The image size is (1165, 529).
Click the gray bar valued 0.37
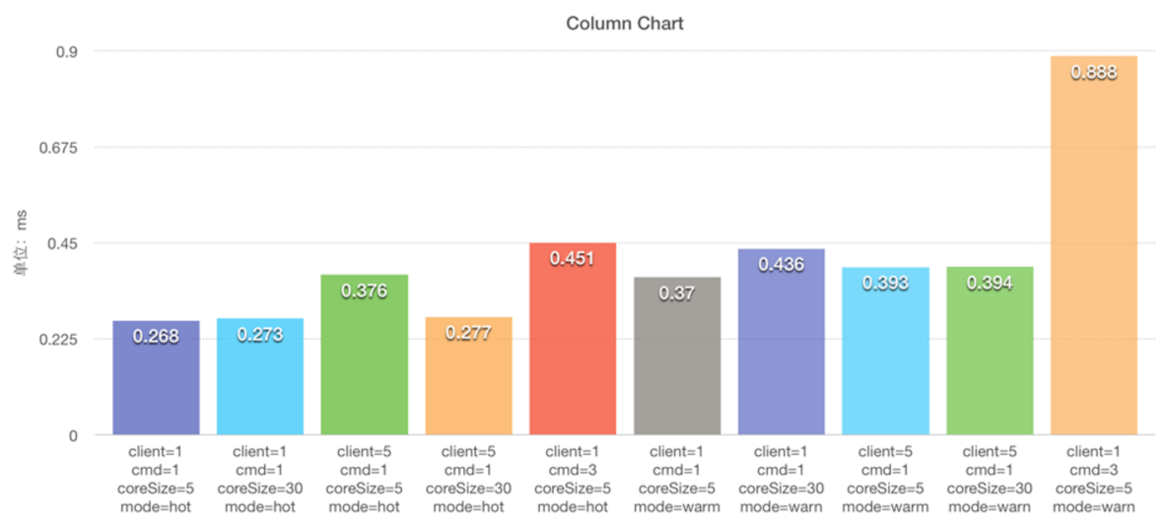(x=677, y=357)
